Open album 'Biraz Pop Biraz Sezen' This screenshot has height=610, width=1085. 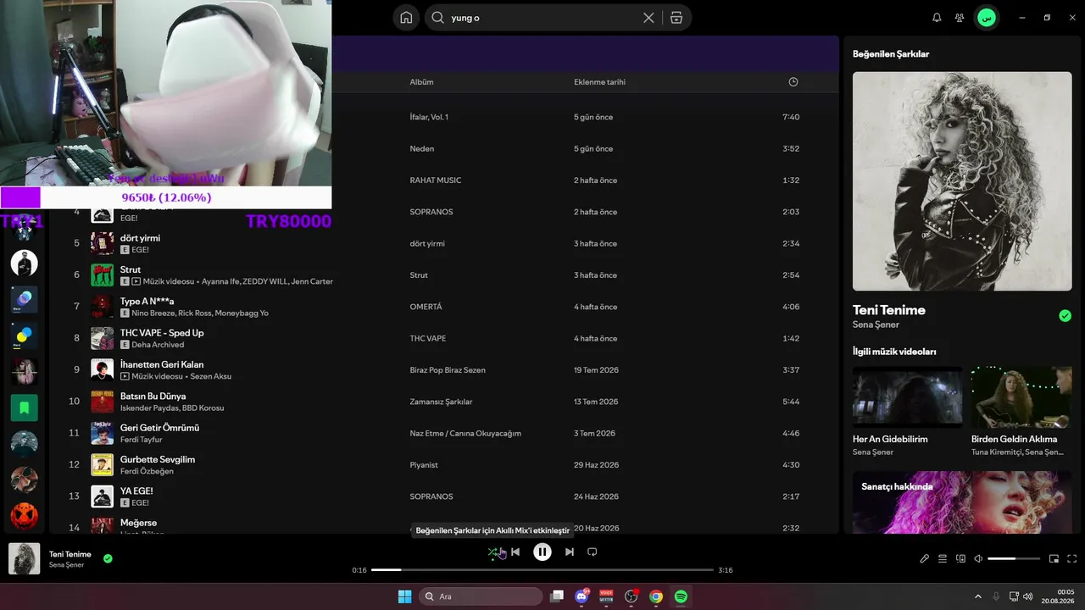448,370
